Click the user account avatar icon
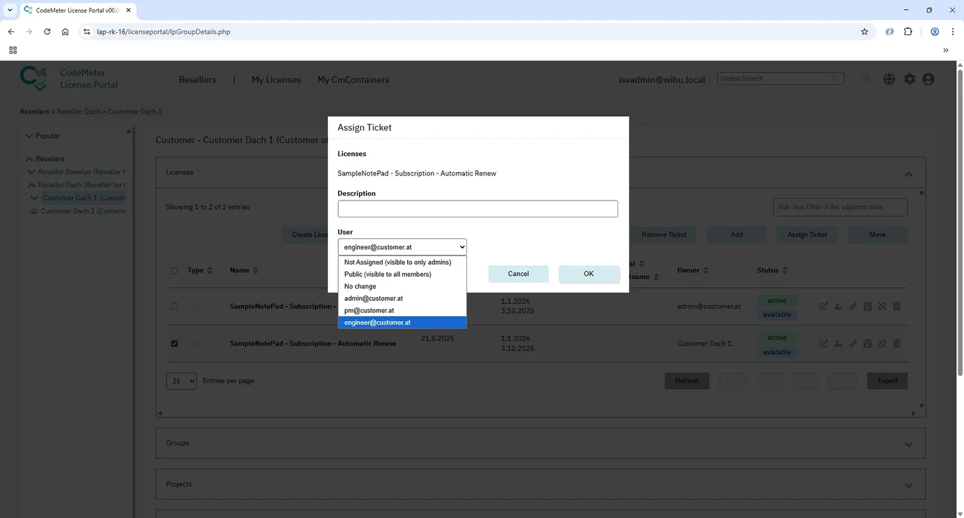 pyautogui.click(x=928, y=79)
